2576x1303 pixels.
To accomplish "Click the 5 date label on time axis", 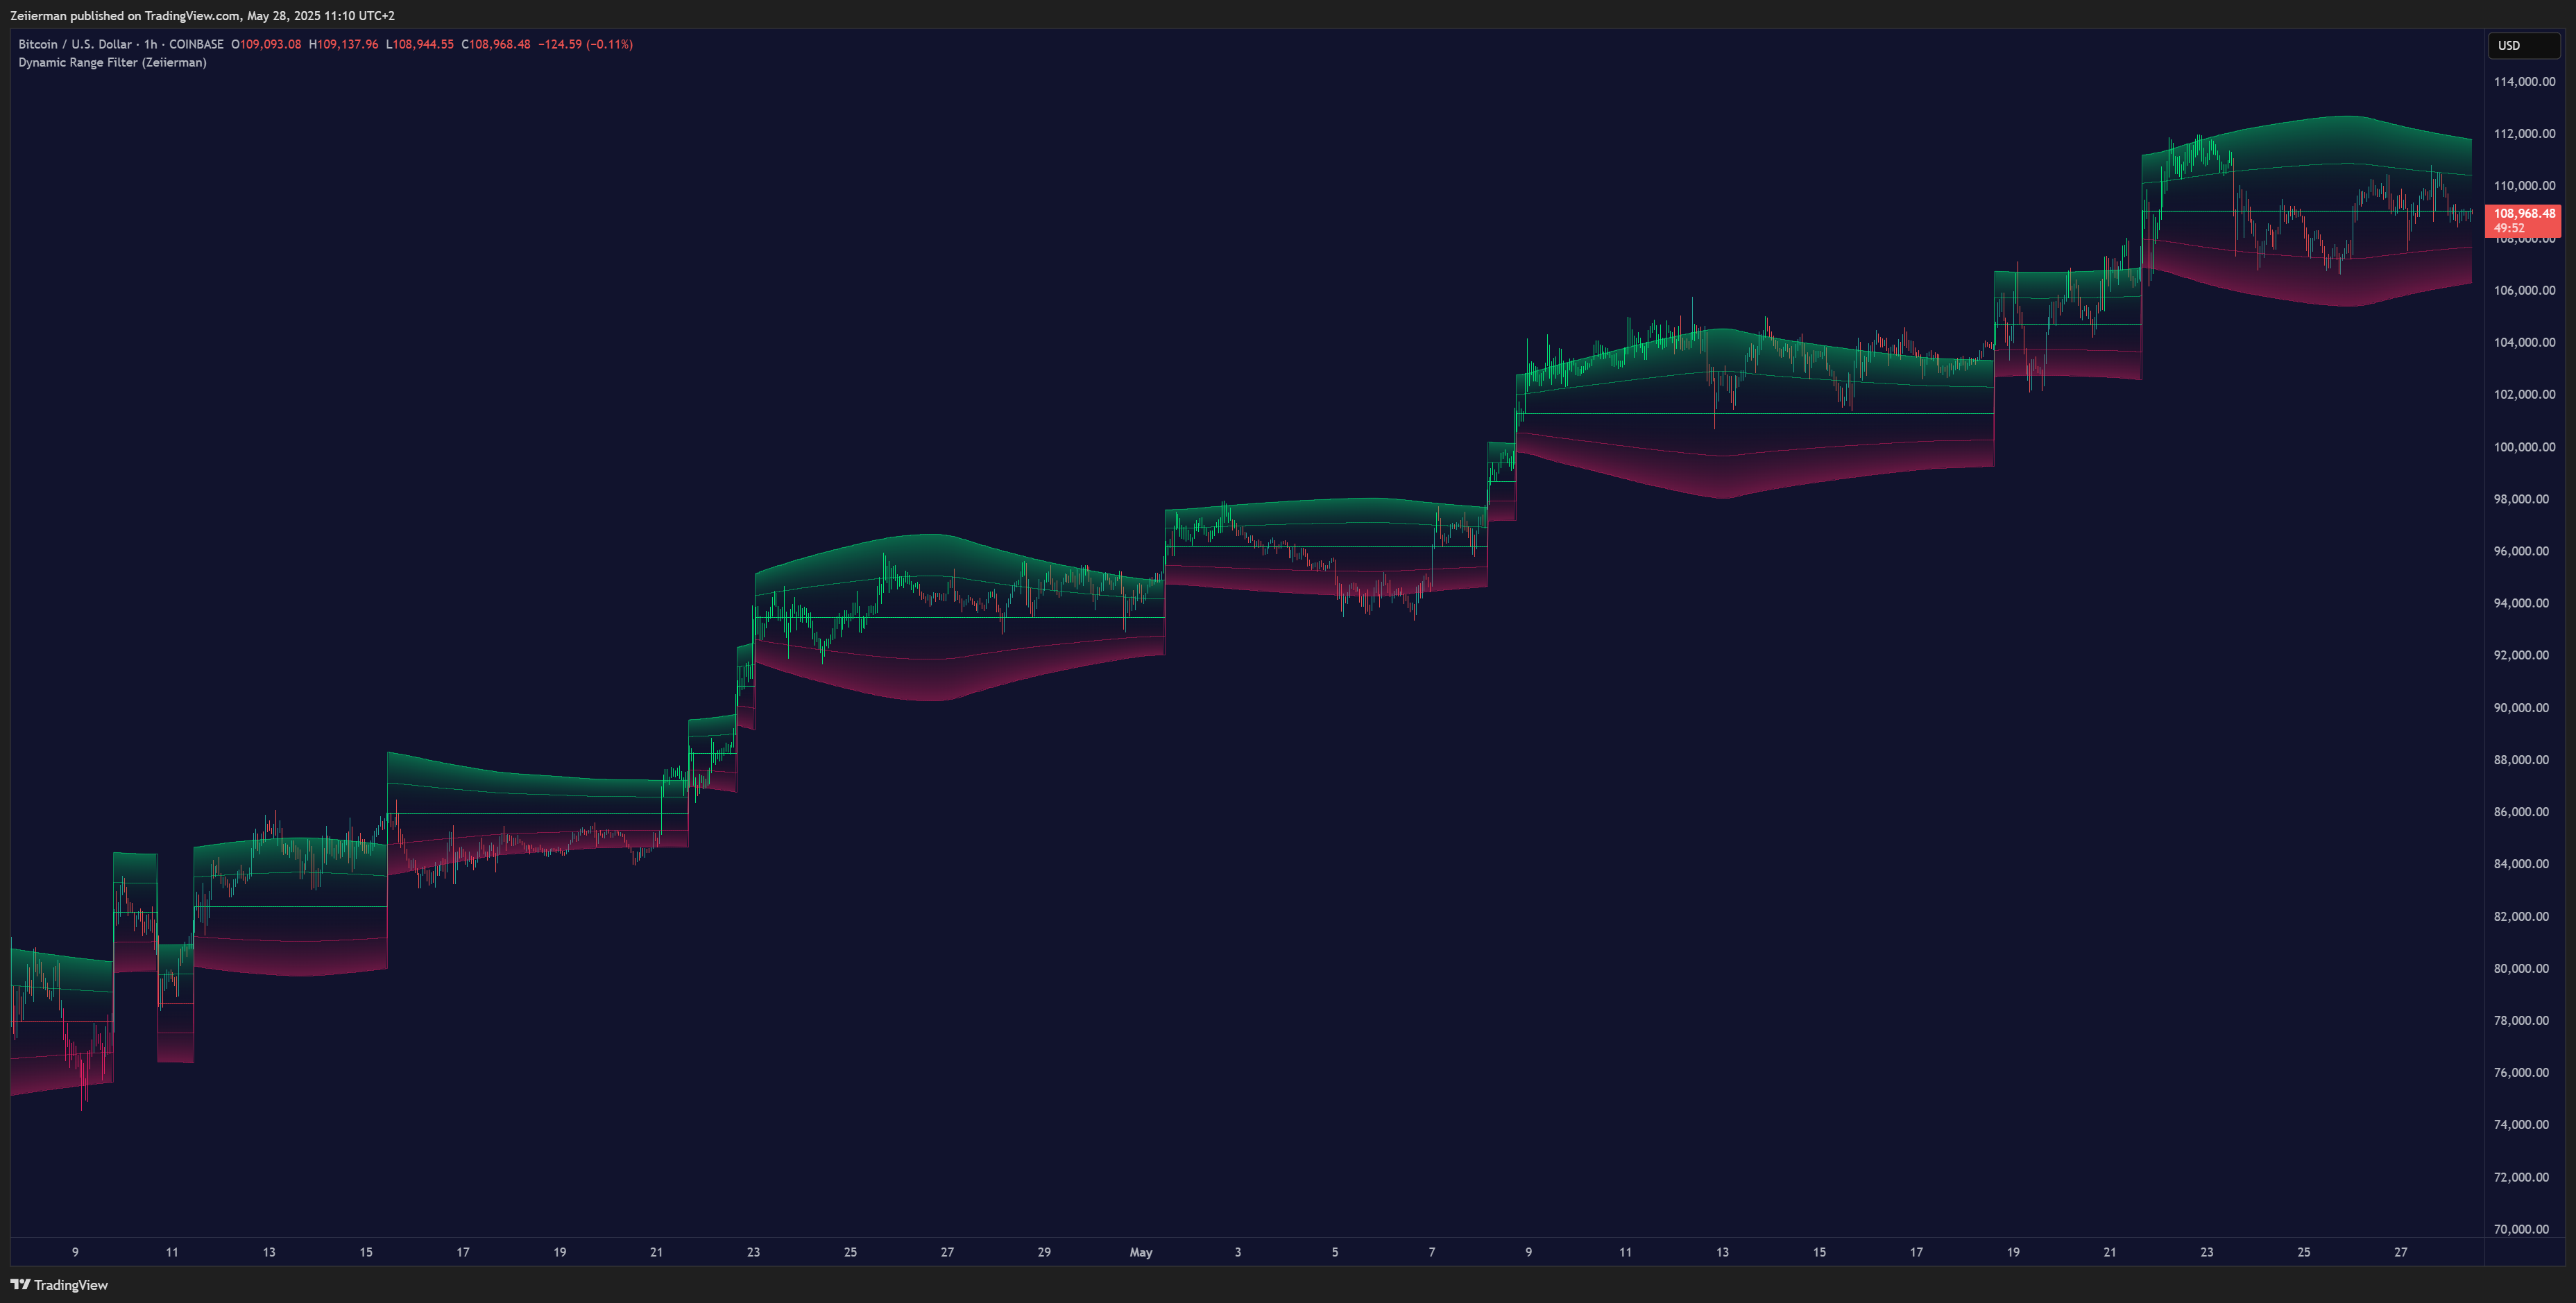I will point(1335,1253).
